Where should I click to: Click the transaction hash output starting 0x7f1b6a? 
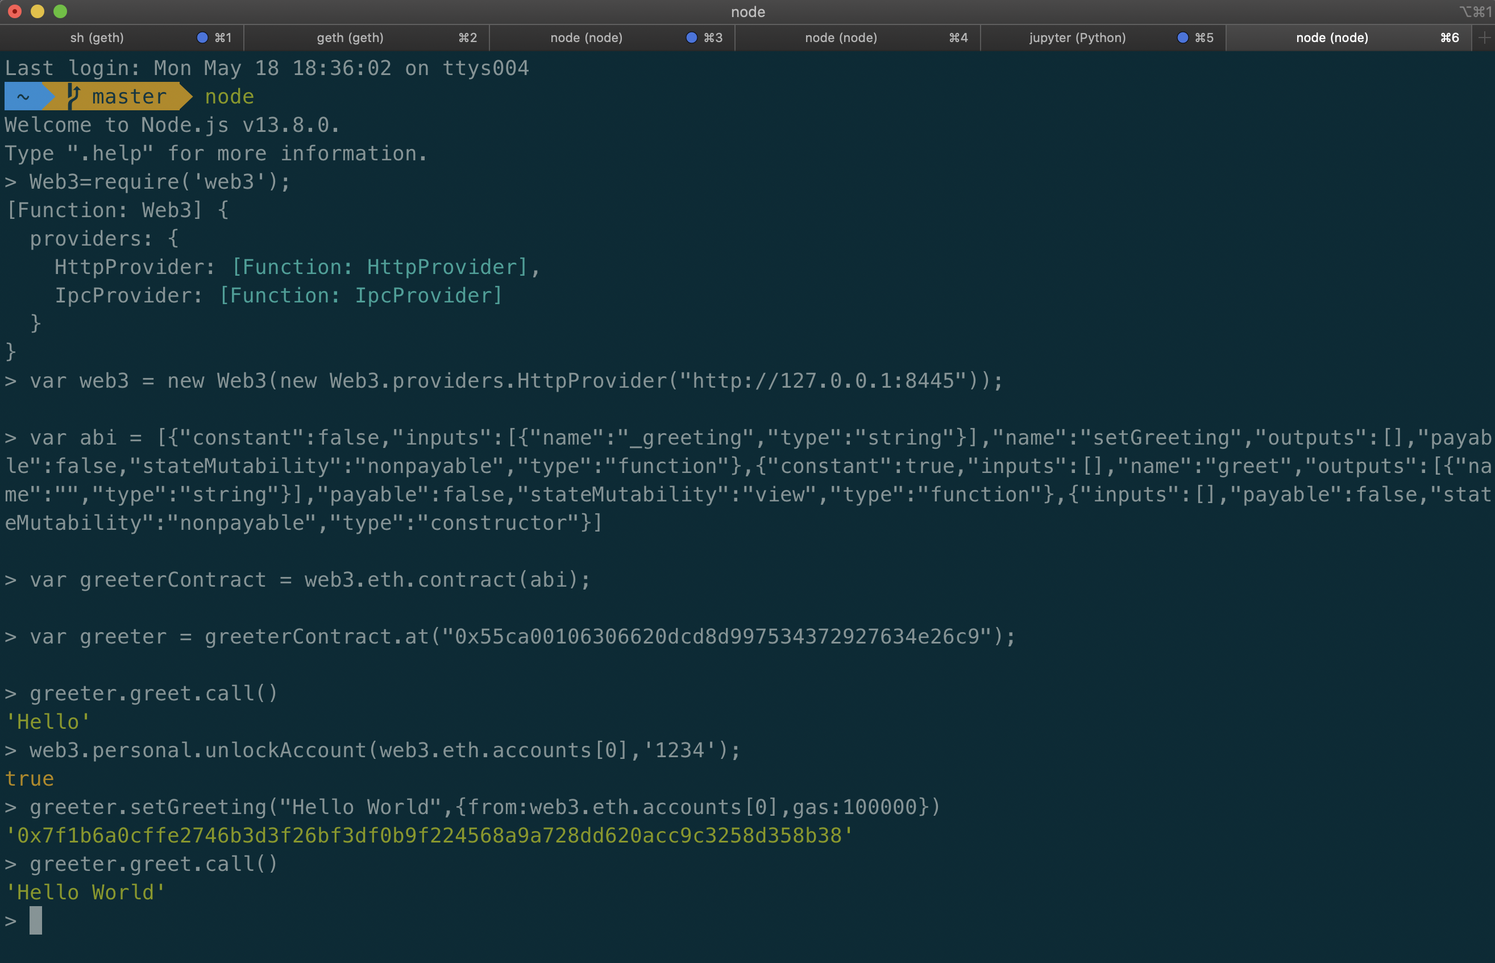(429, 836)
